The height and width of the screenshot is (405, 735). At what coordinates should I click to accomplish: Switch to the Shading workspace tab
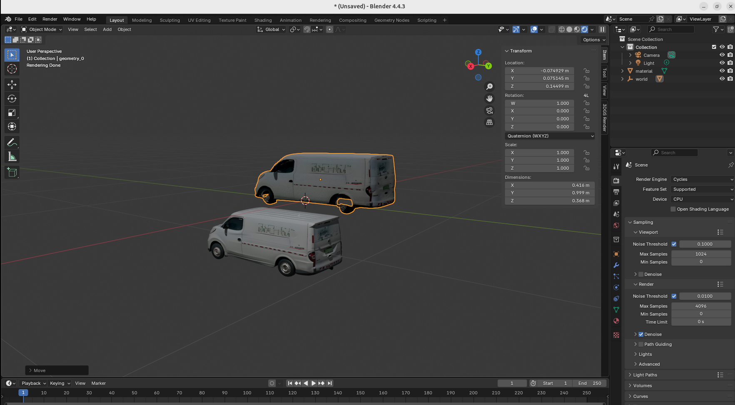(263, 20)
